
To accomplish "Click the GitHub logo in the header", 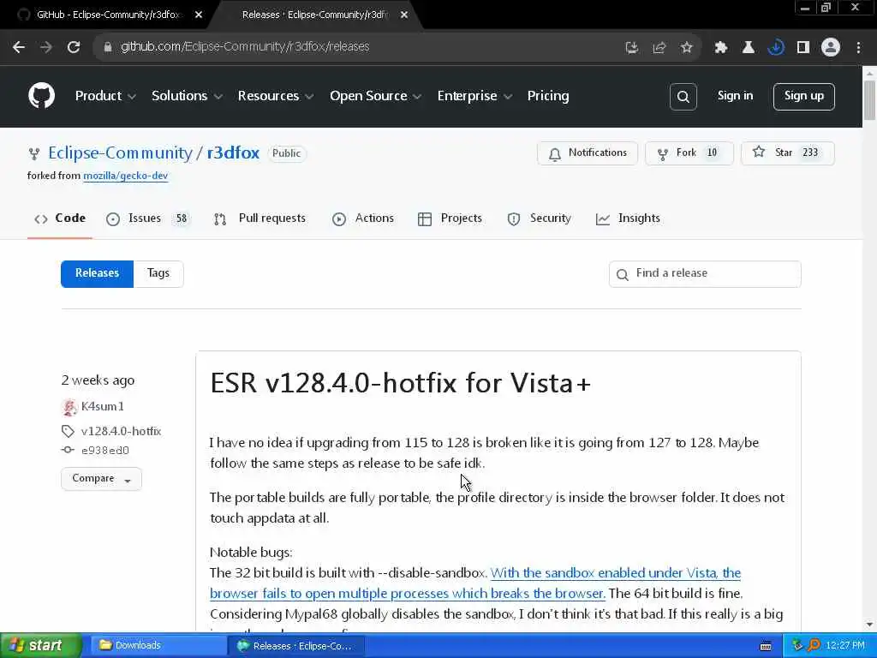I will pyautogui.click(x=41, y=96).
